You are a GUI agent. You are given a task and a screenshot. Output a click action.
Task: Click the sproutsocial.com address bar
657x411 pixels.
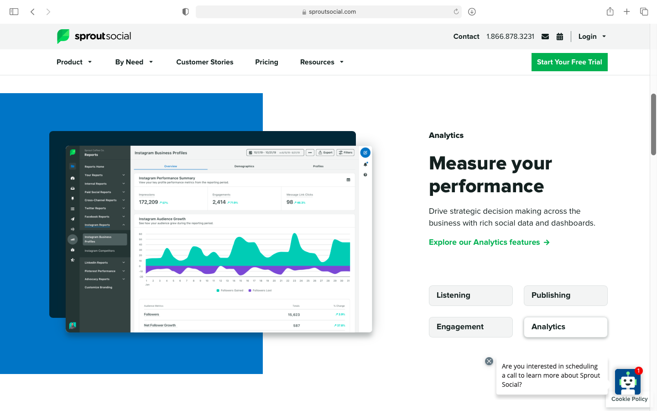(x=328, y=11)
